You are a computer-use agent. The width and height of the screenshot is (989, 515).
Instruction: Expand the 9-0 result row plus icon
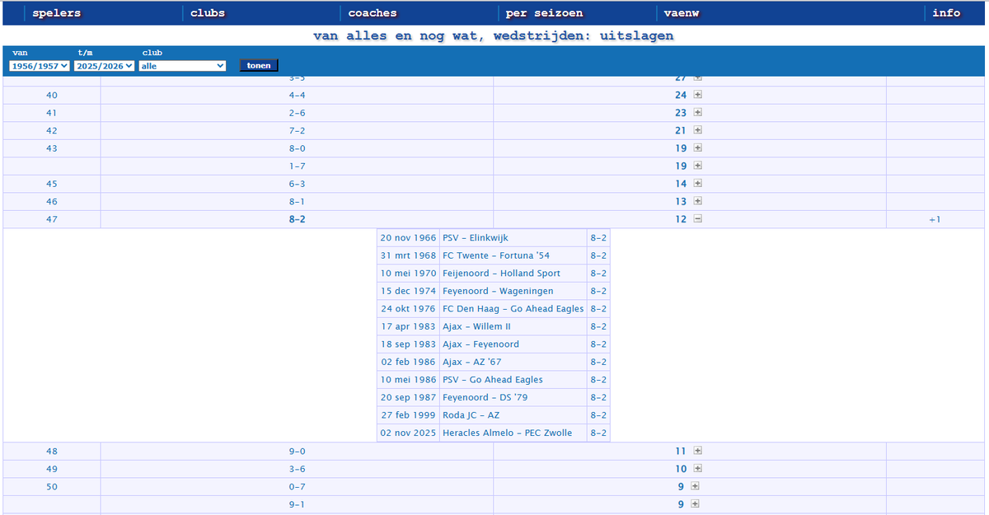pyautogui.click(x=697, y=451)
